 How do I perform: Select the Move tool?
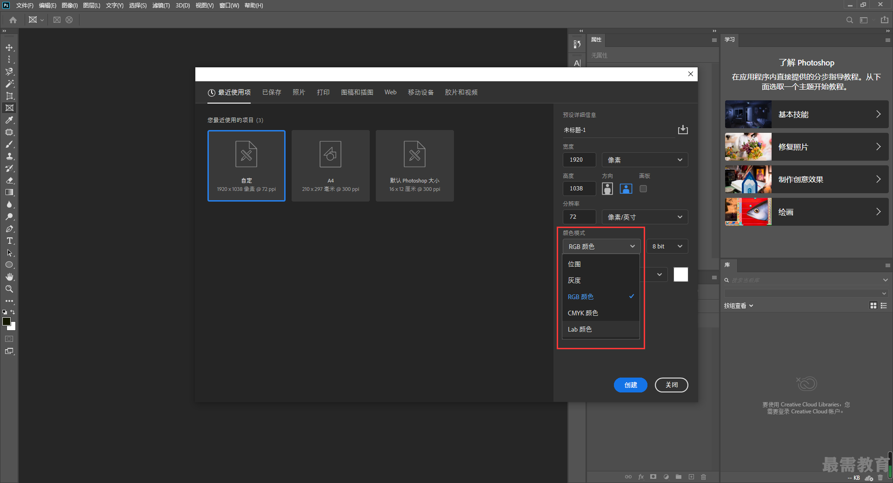[9, 48]
